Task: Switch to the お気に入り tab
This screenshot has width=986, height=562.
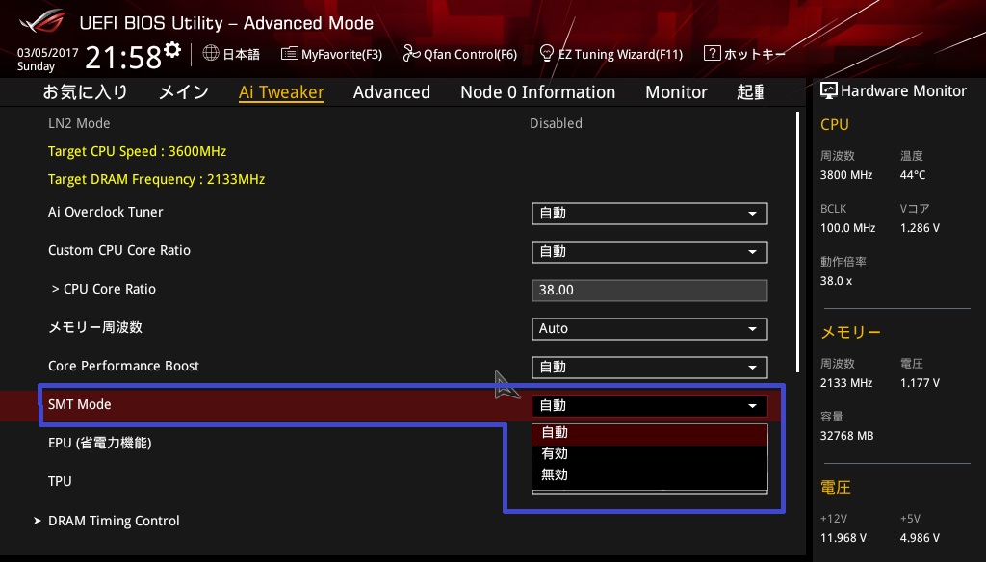Action: (85, 92)
